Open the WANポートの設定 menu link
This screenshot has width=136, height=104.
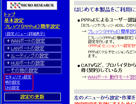click(x=28, y=41)
